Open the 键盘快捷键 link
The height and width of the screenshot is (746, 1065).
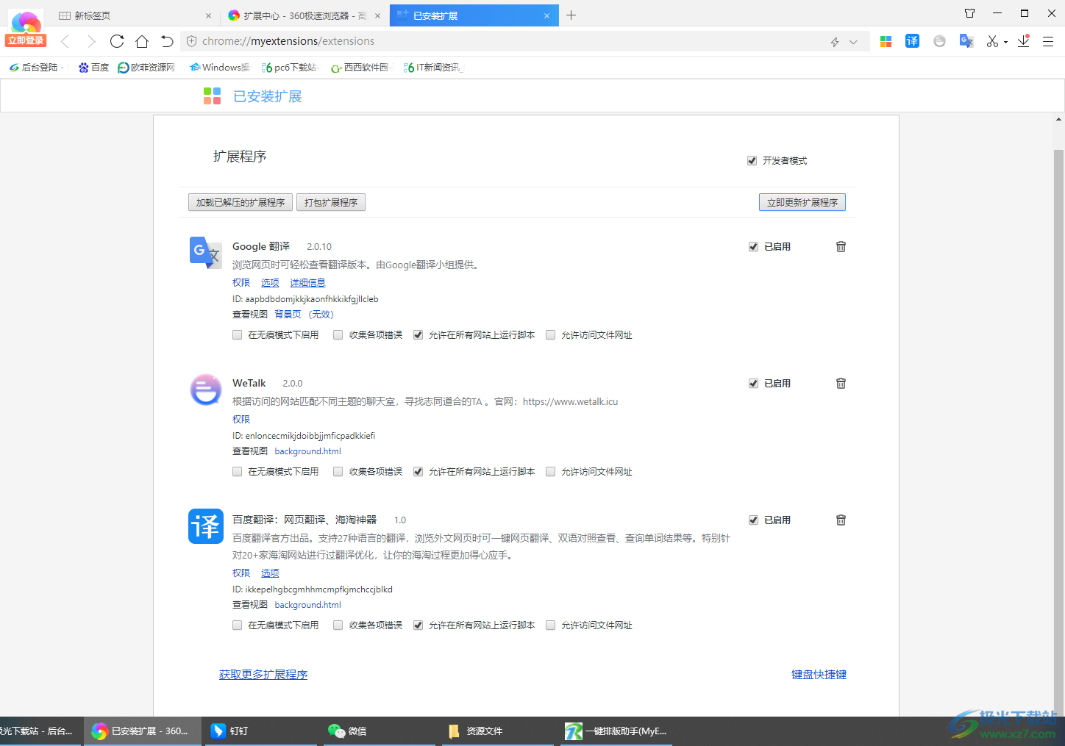click(x=819, y=675)
